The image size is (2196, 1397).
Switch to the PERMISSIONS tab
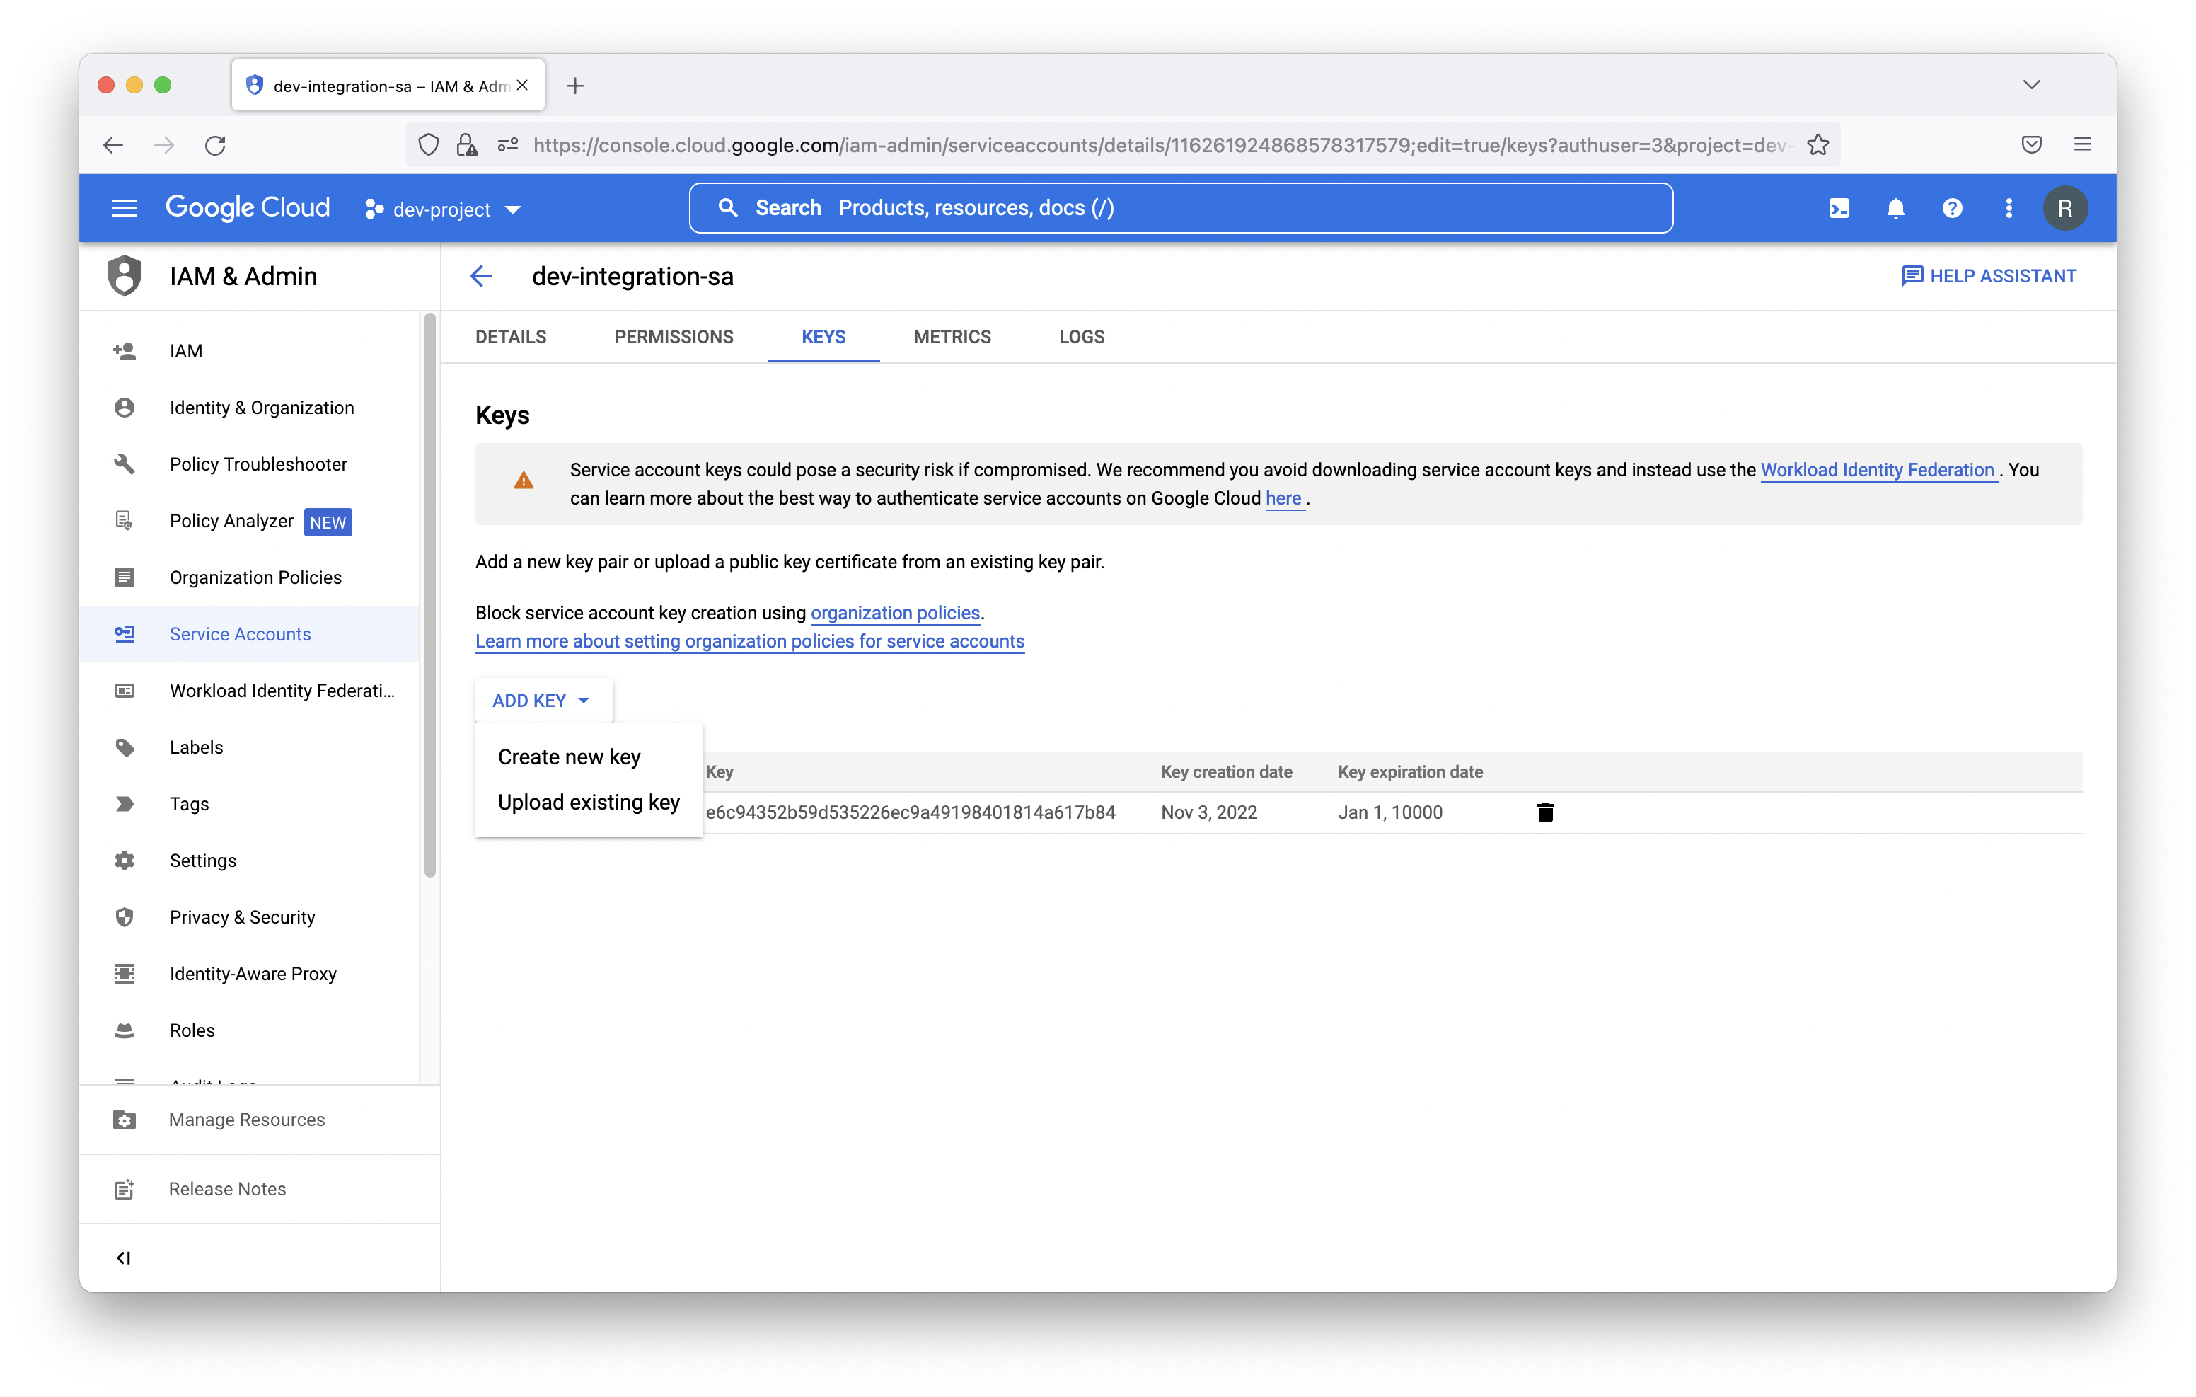673,337
